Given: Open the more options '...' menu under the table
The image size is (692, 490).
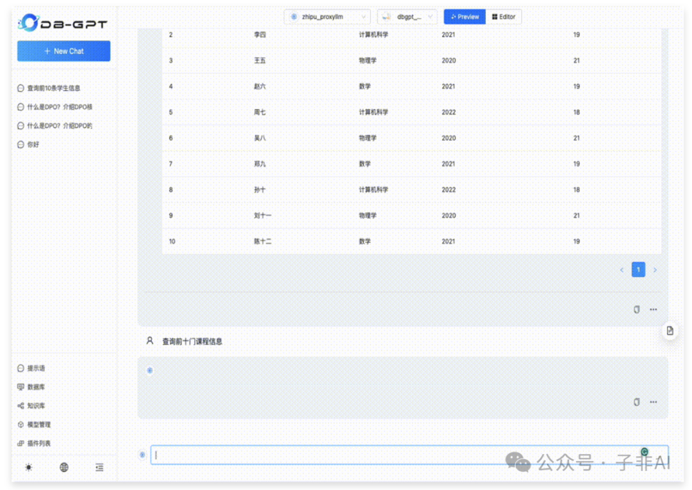Looking at the screenshot, I should 653,309.
